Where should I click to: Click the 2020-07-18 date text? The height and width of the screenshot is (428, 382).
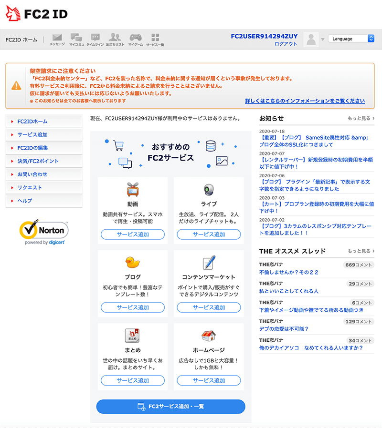click(272, 131)
